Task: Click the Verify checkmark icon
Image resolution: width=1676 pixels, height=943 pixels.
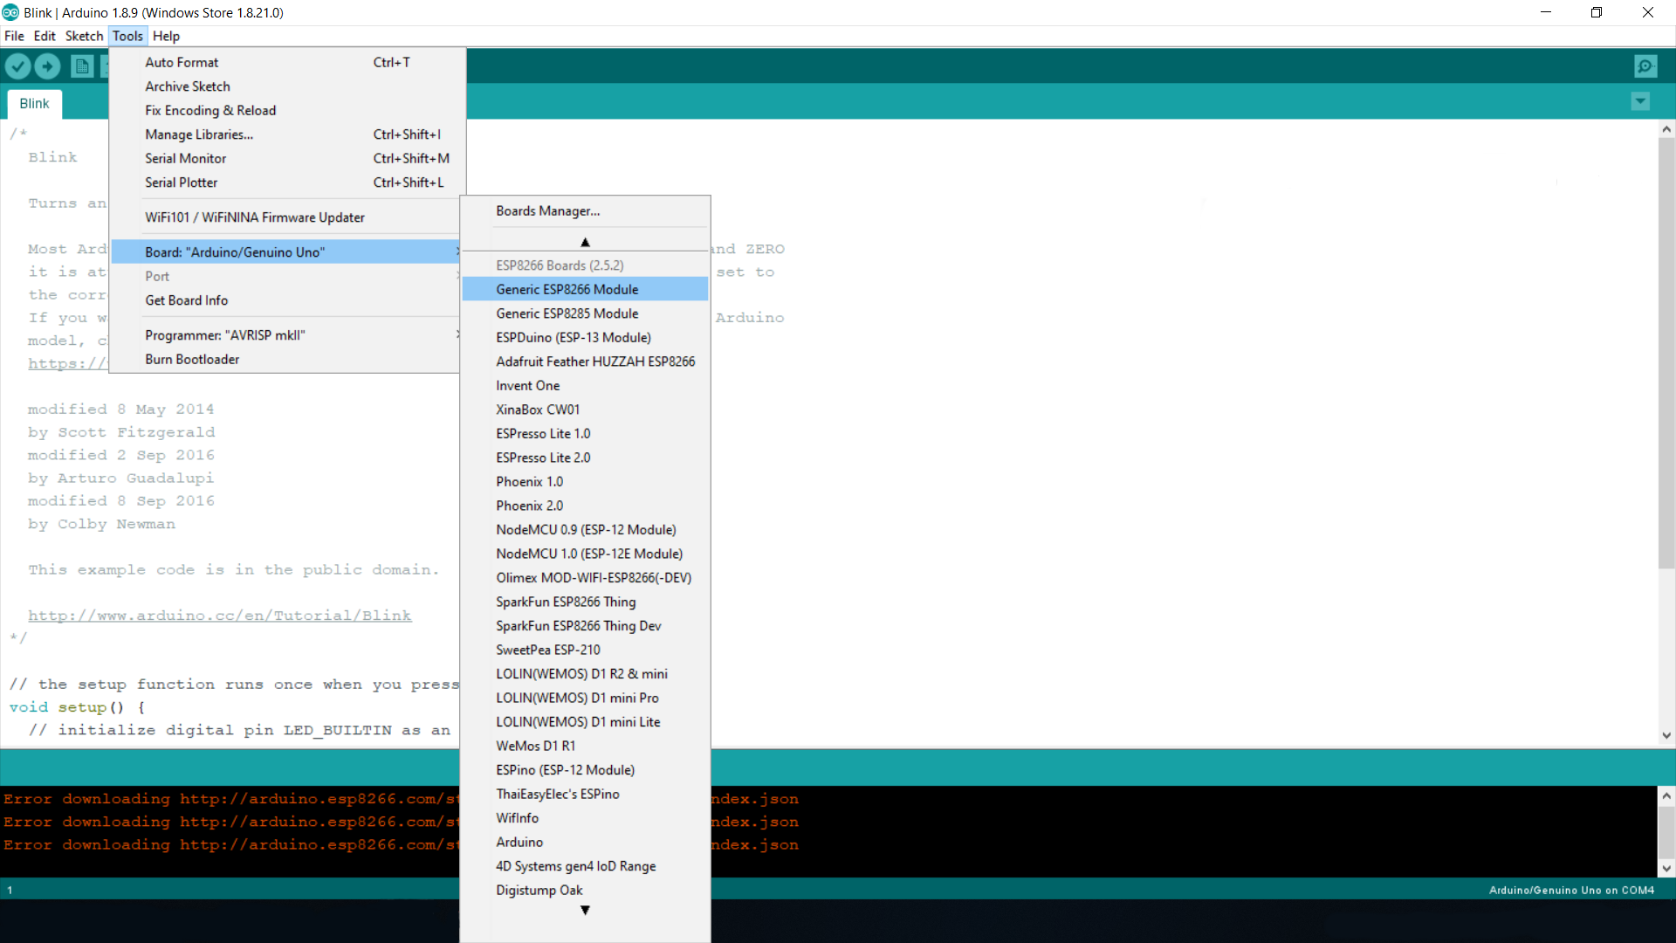Action: click(x=17, y=66)
